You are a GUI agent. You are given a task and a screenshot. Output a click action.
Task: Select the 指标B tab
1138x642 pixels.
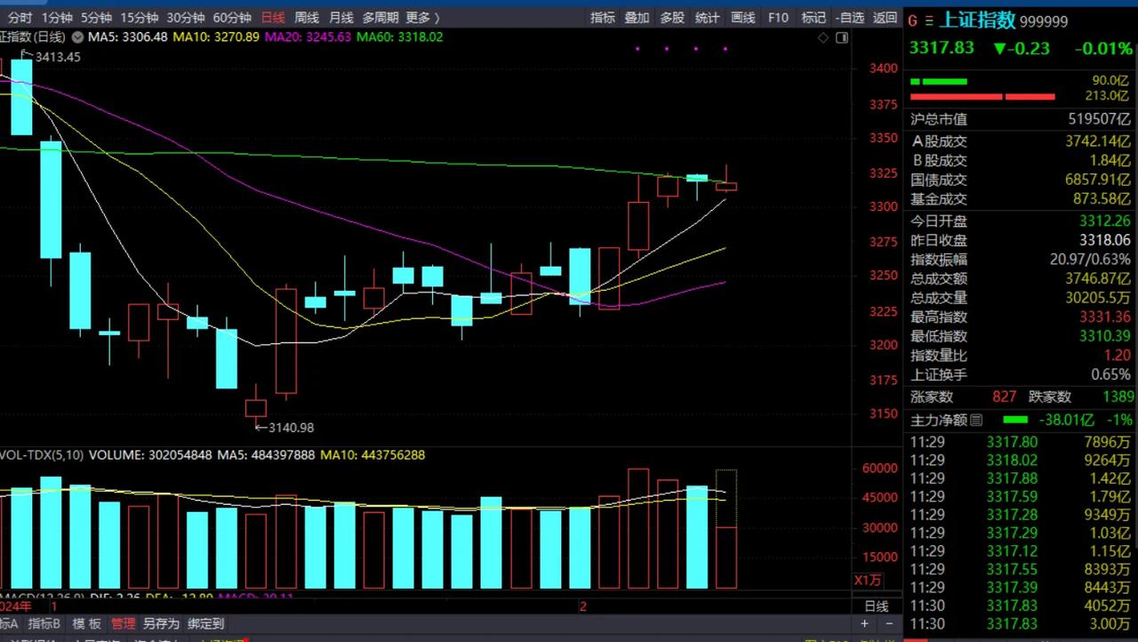(x=44, y=623)
